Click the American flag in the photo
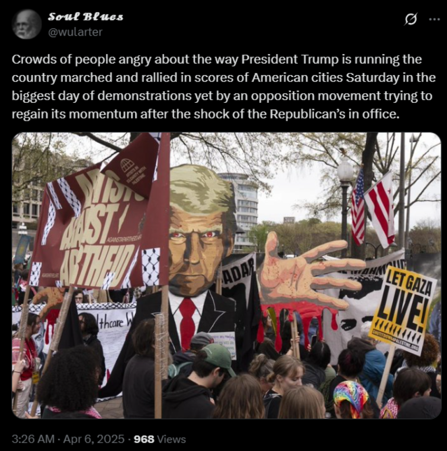The width and height of the screenshot is (447, 451). pyautogui.click(x=358, y=207)
